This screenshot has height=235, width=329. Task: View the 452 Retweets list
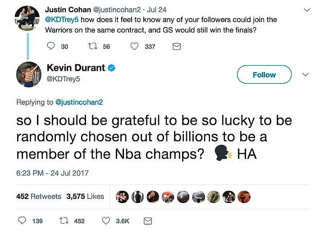click(39, 196)
